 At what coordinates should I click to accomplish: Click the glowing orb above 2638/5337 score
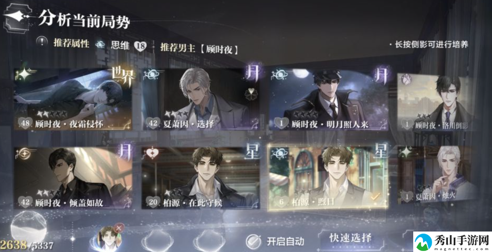(x=28, y=226)
